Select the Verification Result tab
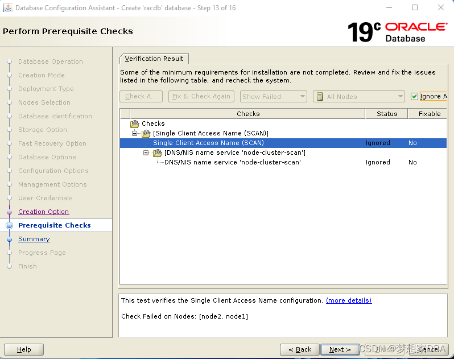Screen dimensions: 454x359 click(154, 59)
